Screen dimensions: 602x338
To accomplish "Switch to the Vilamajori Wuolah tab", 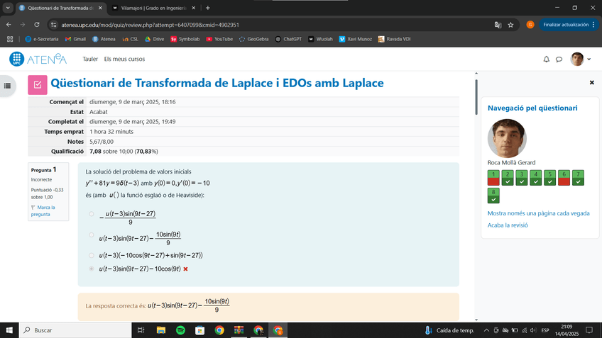I will [153, 8].
